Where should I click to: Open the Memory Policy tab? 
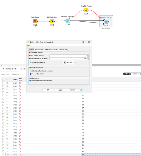pyautogui.click(x=64, y=50)
